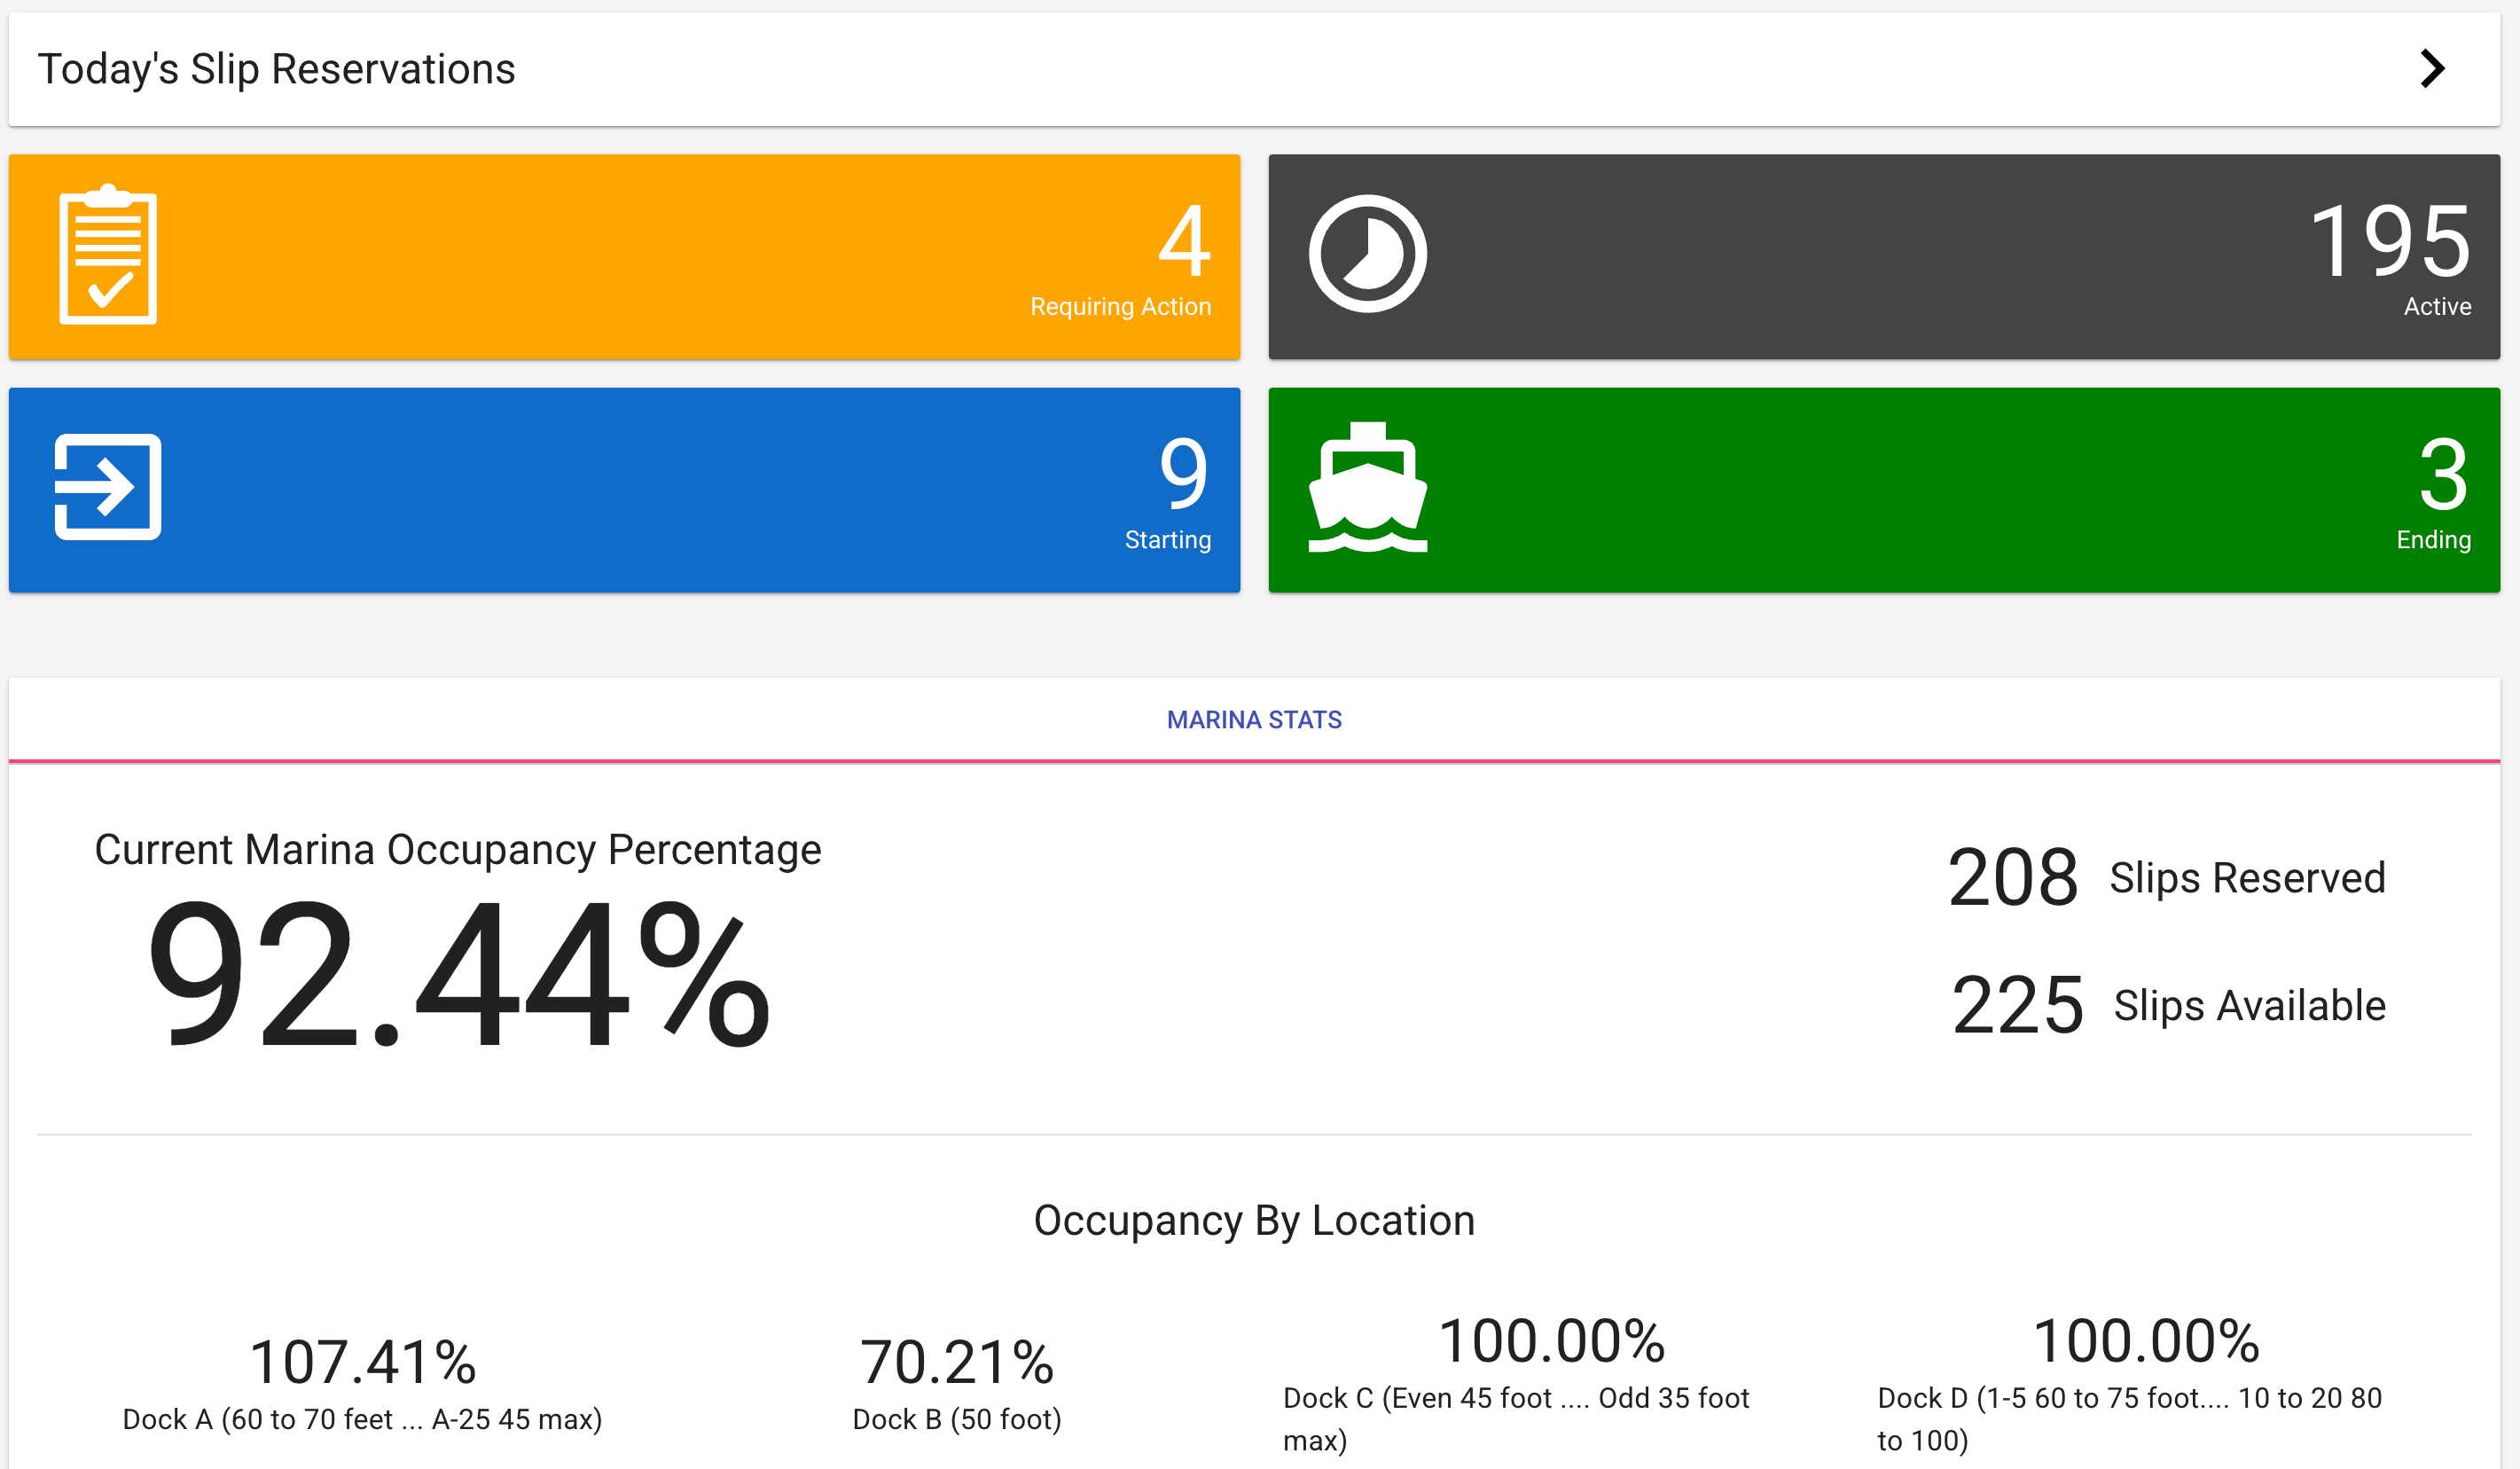Click the clock icon on Active card
2520x1469 pixels.
click(x=1367, y=255)
